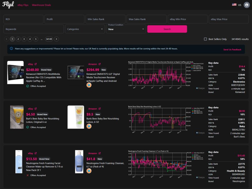Viewport: 252px width, 189px height.
Task: Open external link icon beside Neutrogena eBay listing
Action: (x=36, y=153)
